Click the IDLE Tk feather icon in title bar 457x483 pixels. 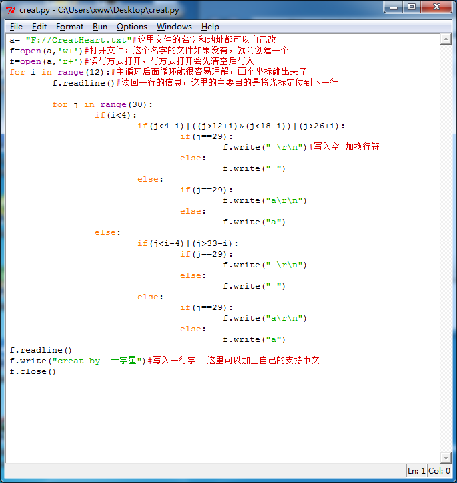11,10
